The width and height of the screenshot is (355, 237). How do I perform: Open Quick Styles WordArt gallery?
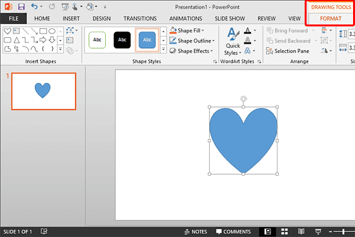(233, 42)
